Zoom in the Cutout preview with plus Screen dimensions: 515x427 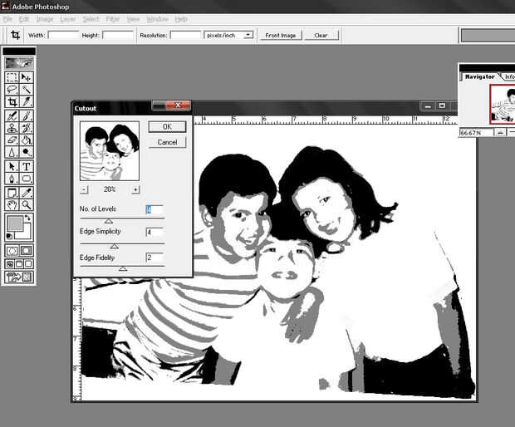point(135,189)
